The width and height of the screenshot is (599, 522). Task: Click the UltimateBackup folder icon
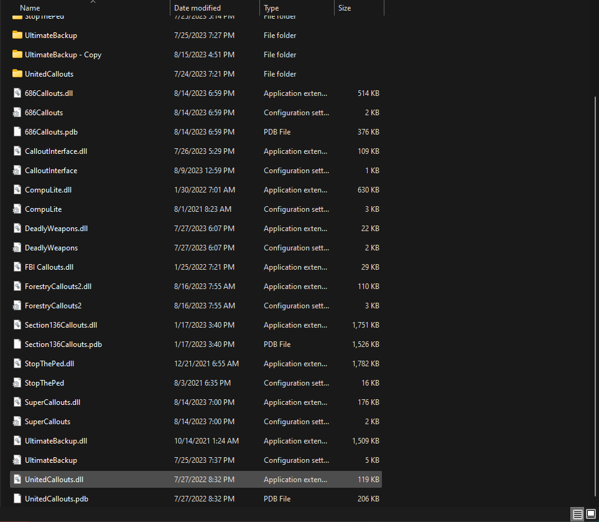click(17, 36)
